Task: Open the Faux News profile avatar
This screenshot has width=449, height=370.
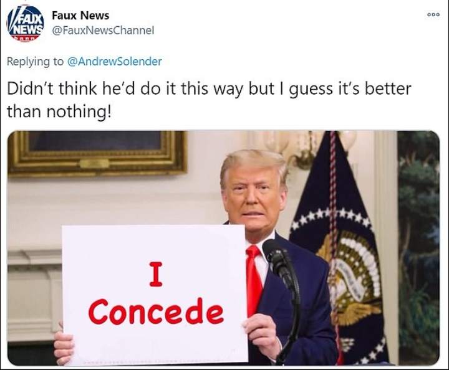Action: [25, 24]
